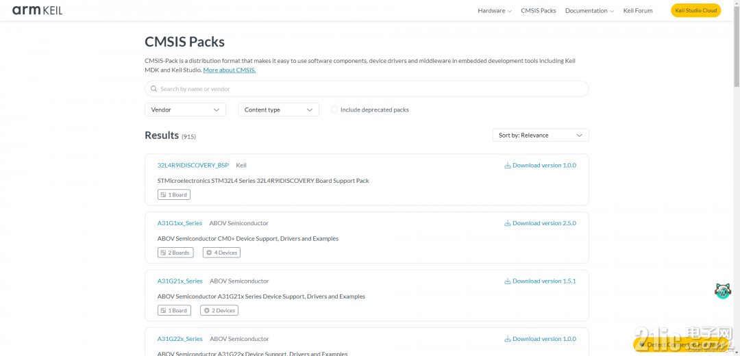Click download icon for A31G1xx_Series
Image resolution: width=740 pixels, height=356 pixels.
[508, 223]
